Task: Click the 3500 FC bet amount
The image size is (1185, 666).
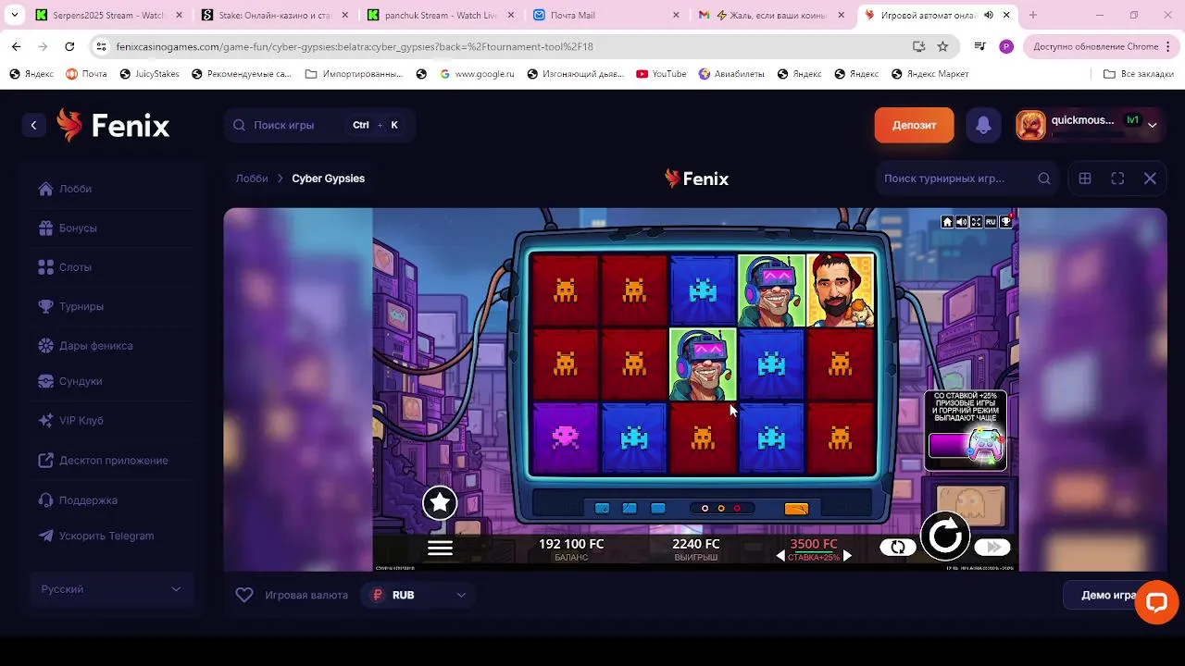Action: click(813, 544)
